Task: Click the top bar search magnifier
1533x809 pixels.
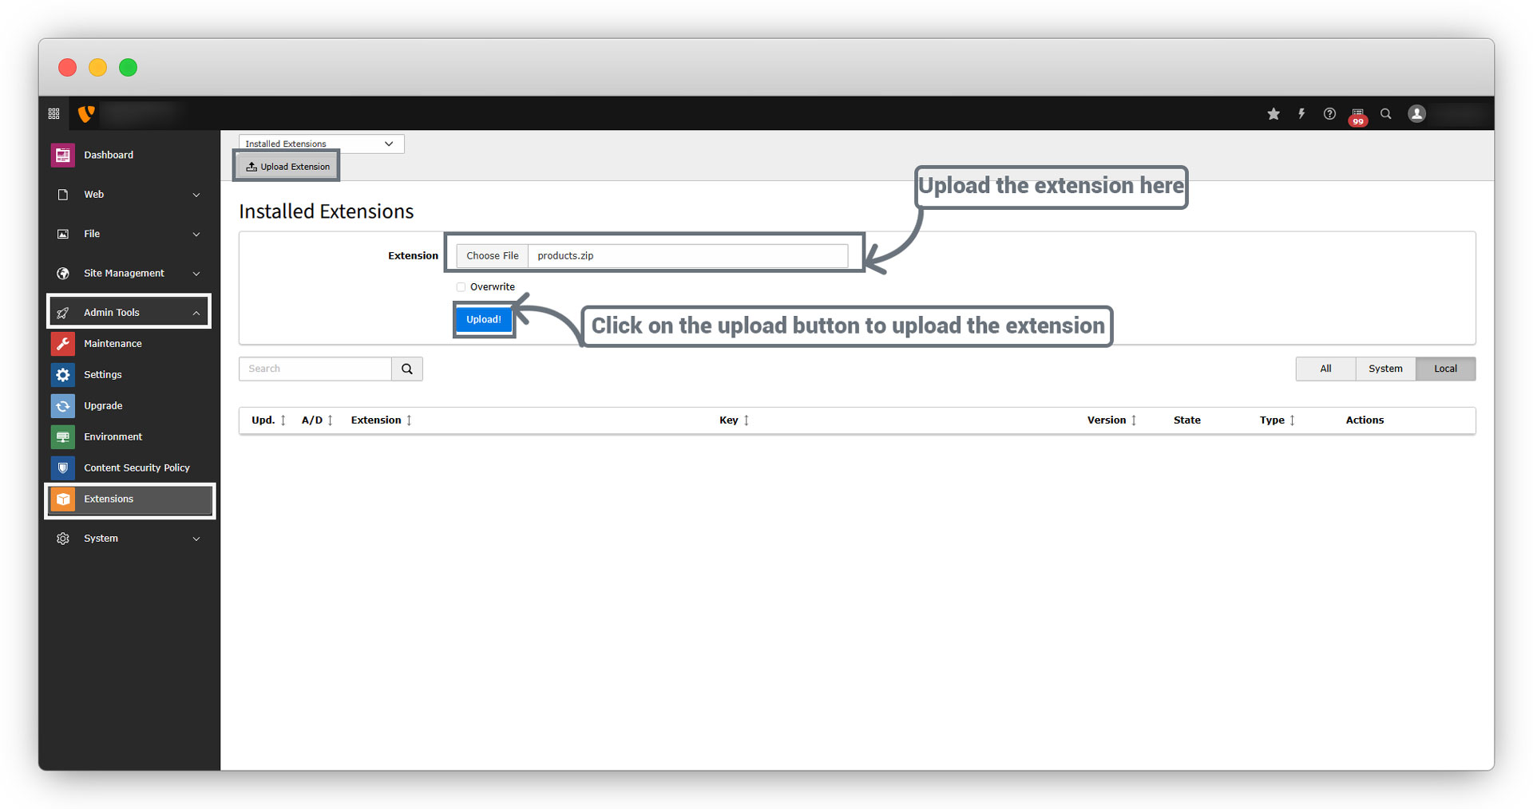Action: pos(1386,114)
